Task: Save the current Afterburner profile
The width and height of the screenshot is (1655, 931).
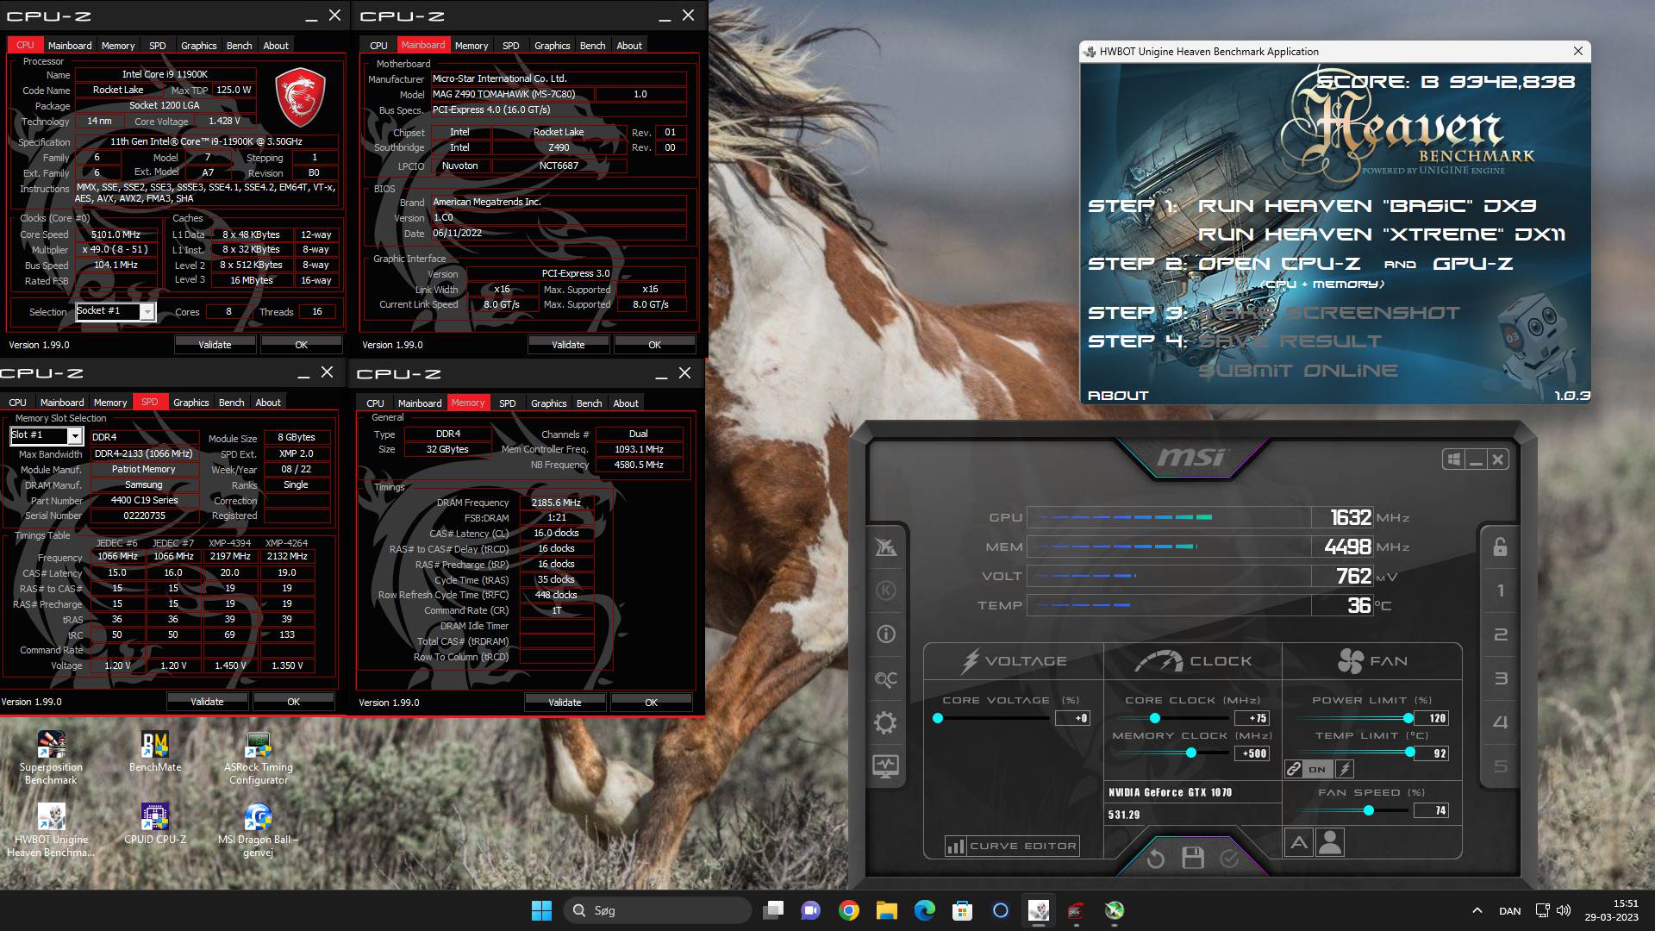Action: (x=1193, y=858)
